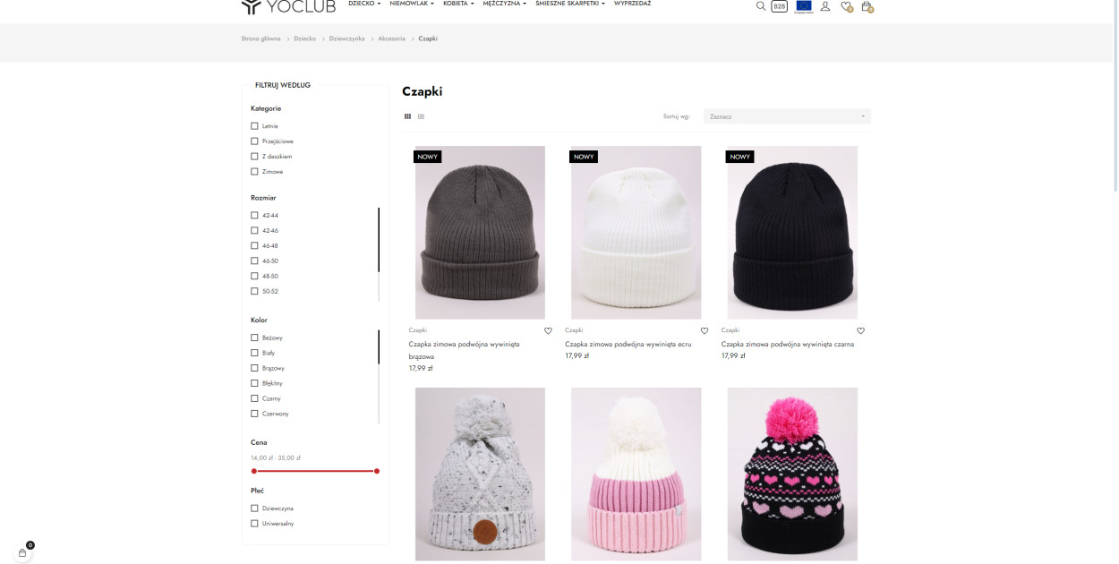This screenshot has width=1119, height=564.
Task: Check the Beżowy color filter
Action: [x=254, y=338]
